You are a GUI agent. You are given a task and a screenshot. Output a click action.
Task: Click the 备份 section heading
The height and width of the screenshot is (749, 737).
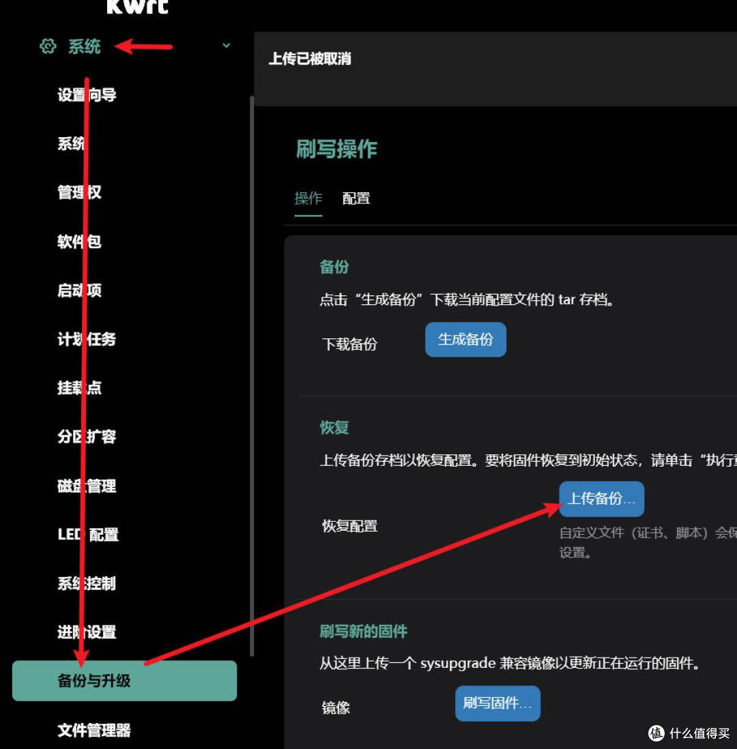pyautogui.click(x=334, y=267)
